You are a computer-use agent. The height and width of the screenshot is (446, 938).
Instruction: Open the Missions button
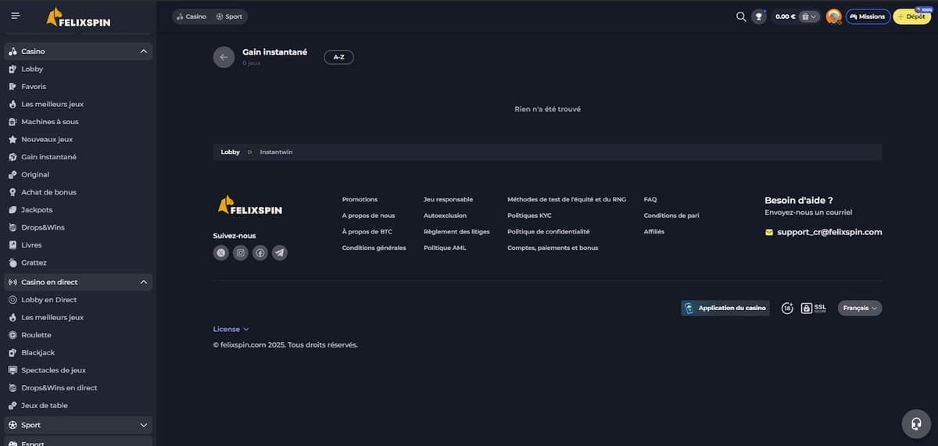click(x=868, y=16)
